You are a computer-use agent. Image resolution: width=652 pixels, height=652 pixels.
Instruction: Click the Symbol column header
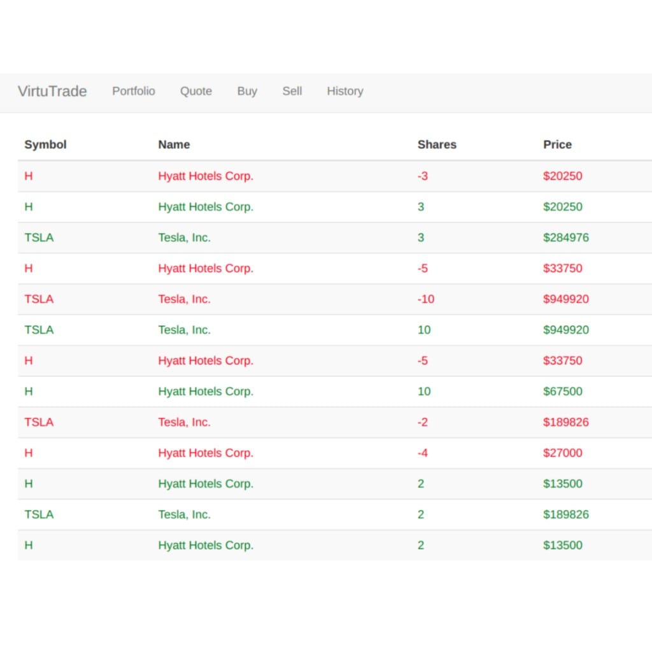(45, 145)
